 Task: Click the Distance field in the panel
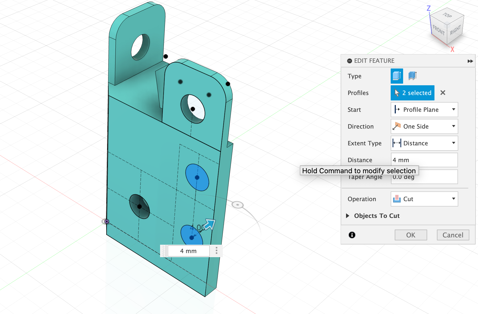click(424, 160)
